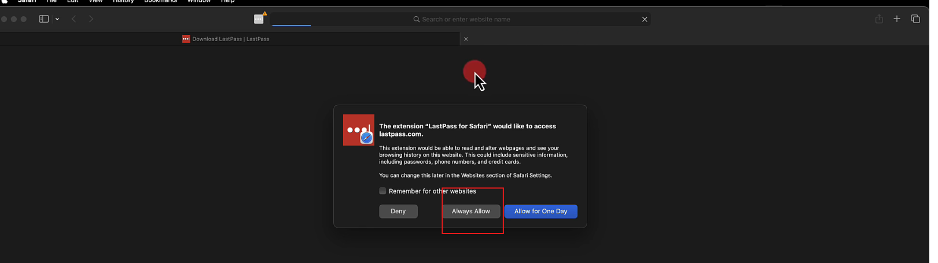The image size is (938, 263).
Task: Open the sidebar options dropdown chevron
Action: coord(57,19)
